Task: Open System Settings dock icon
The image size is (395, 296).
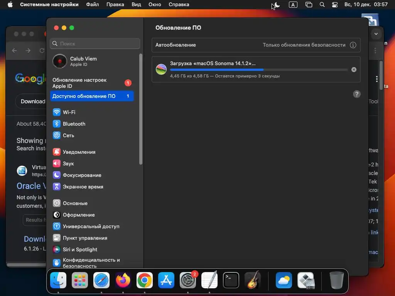Action: coord(188,280)
